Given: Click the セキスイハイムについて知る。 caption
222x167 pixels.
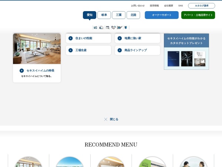Looking at the screenshot, I should (37, 76).
